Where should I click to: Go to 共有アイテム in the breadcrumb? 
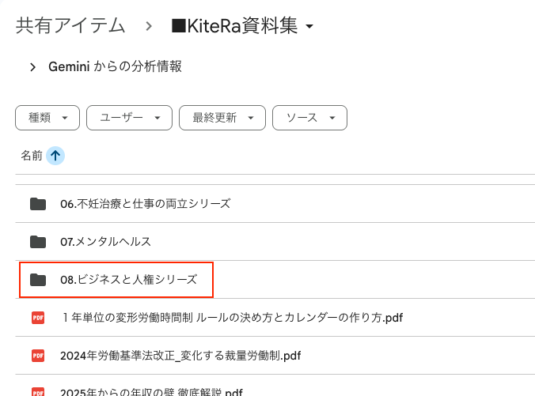(x=70, y=25)
